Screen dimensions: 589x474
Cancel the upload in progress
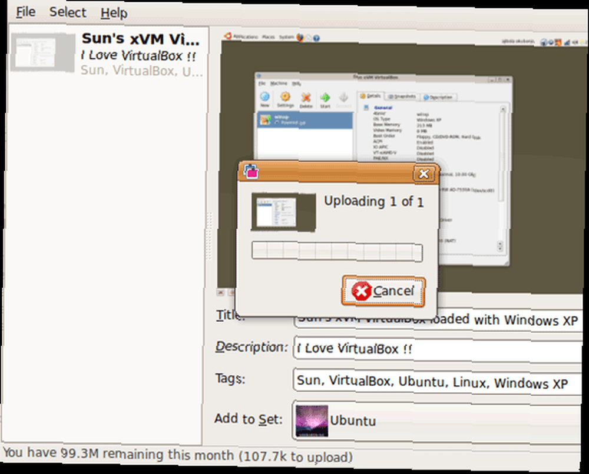pyautogui.click(x=383, y=291)
